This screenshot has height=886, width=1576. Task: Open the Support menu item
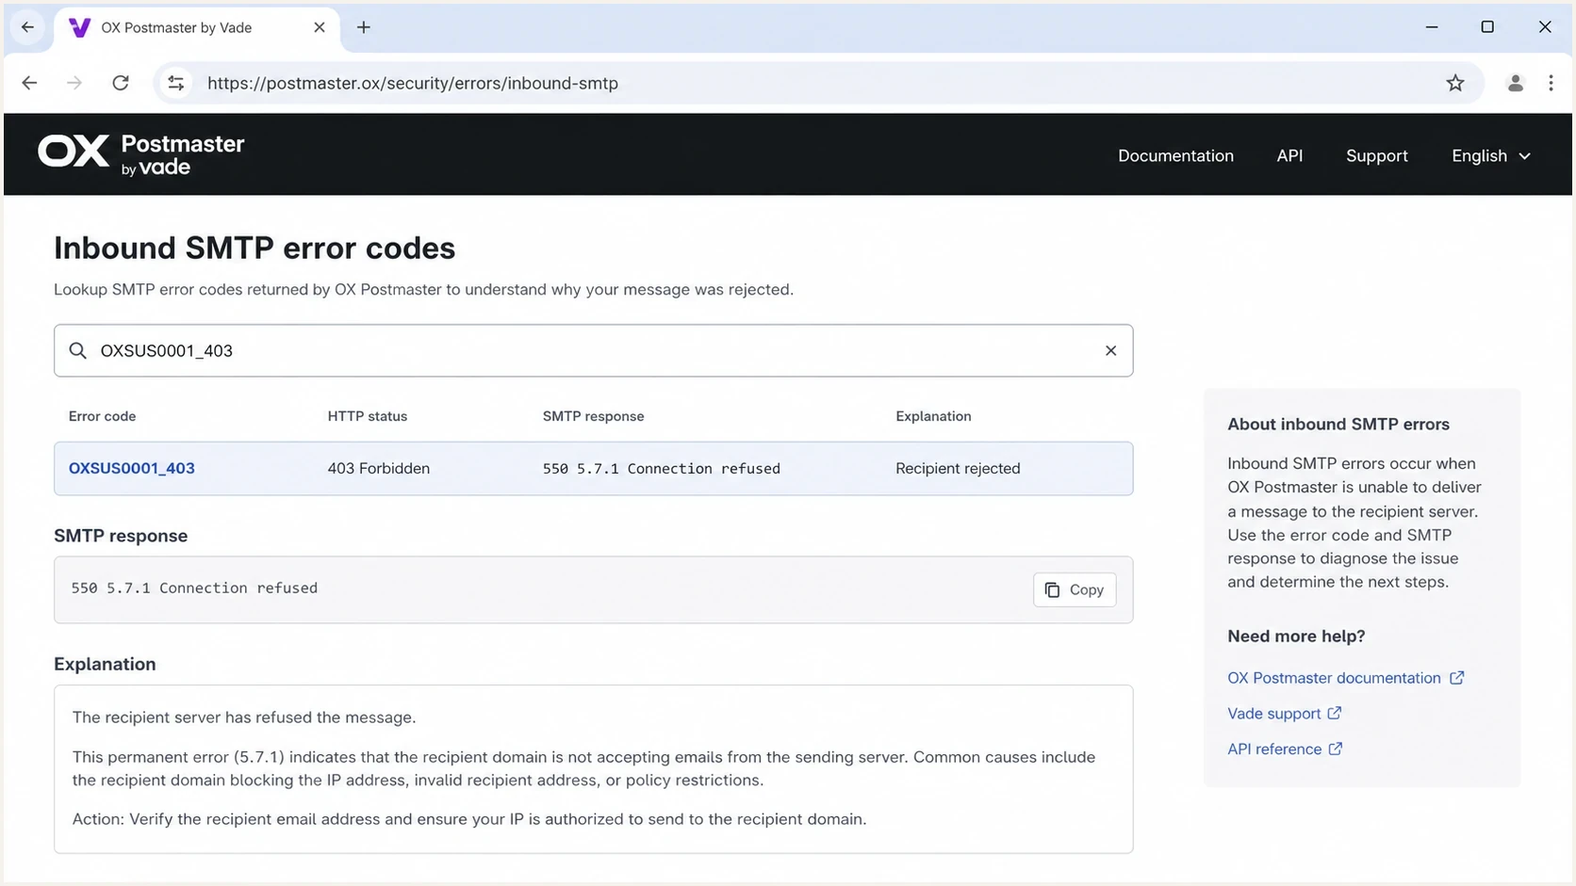point(1376,155)
